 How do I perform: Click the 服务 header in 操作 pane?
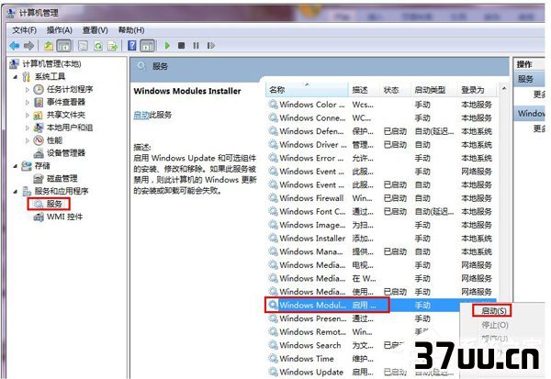pyautogui.click(x=530, y=79)
